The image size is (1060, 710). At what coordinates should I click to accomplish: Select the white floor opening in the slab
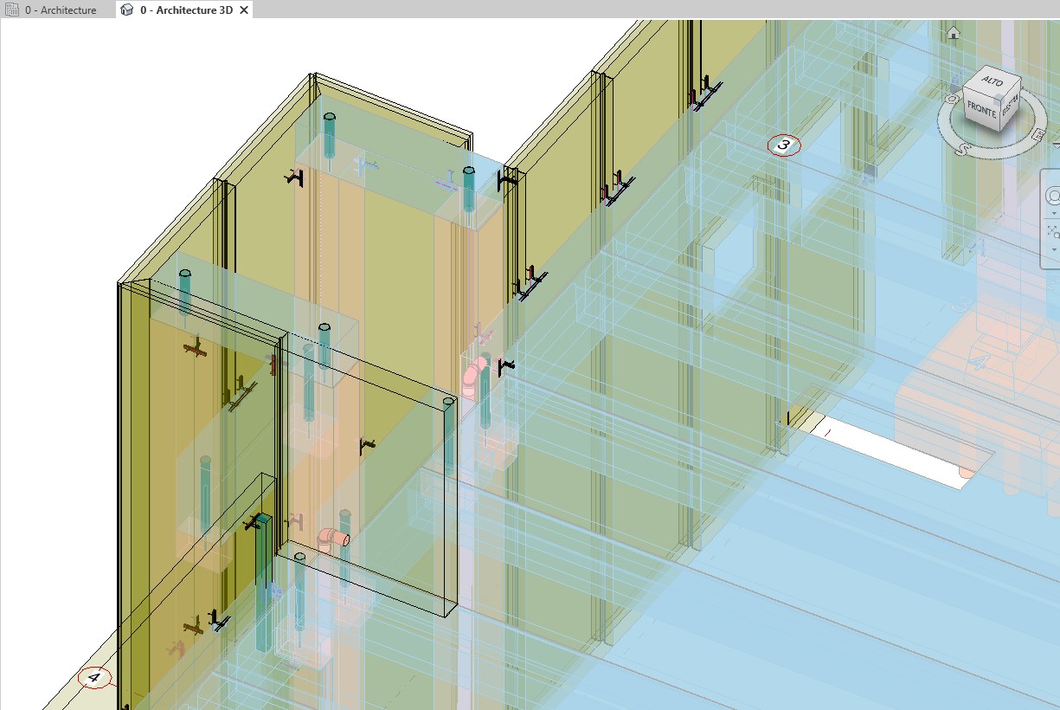pyautogui.click(x=891, y=449)
